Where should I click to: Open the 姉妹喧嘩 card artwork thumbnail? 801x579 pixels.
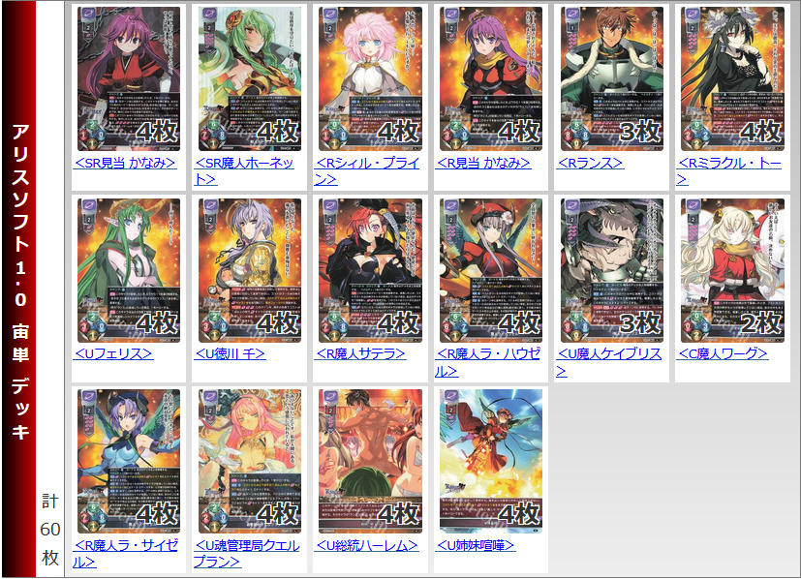(x=491, y=461)
